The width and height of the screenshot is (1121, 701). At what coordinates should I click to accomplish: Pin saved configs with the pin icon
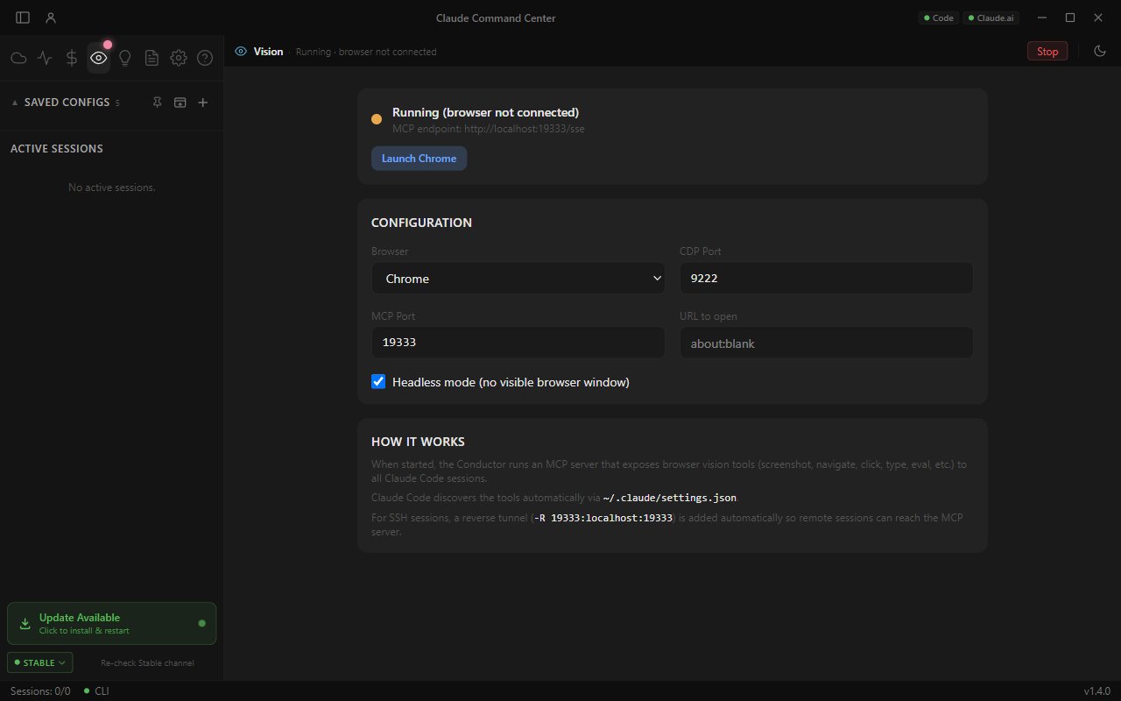(157, 103)
